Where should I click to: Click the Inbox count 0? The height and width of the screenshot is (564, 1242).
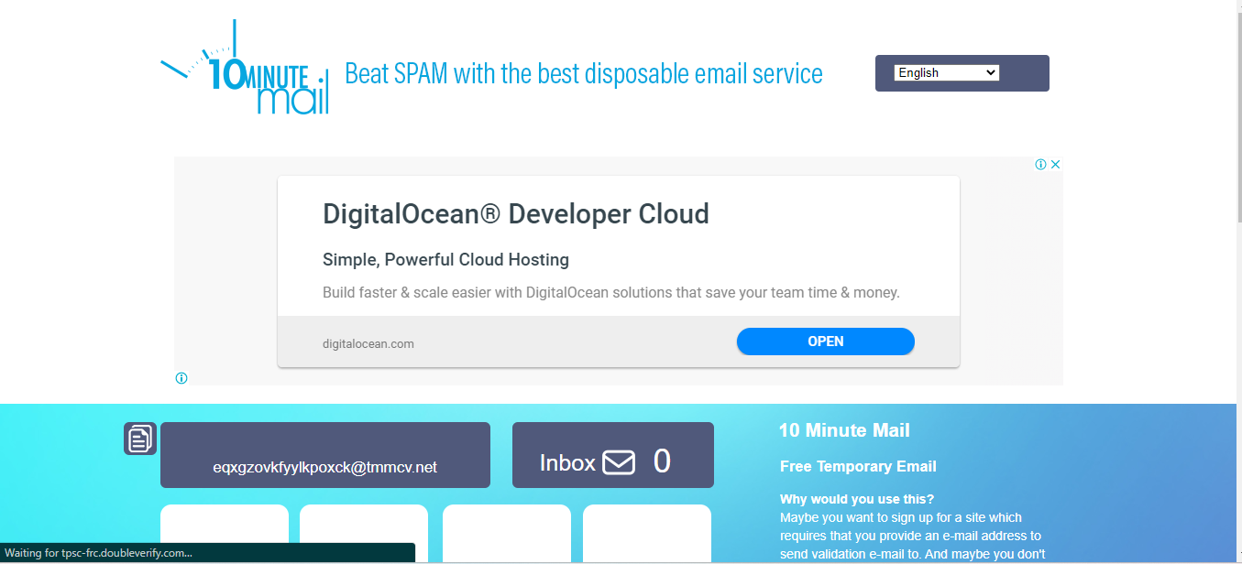pos(662,461)
